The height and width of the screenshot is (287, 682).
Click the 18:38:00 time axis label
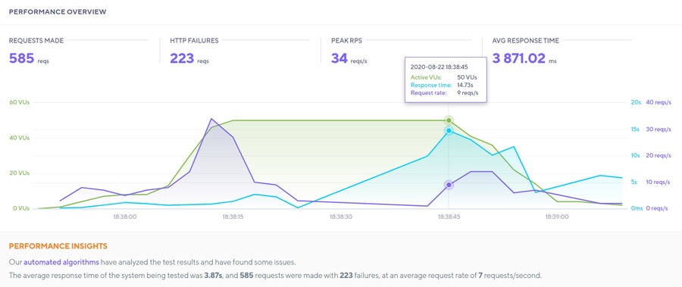tap(125, 216)
